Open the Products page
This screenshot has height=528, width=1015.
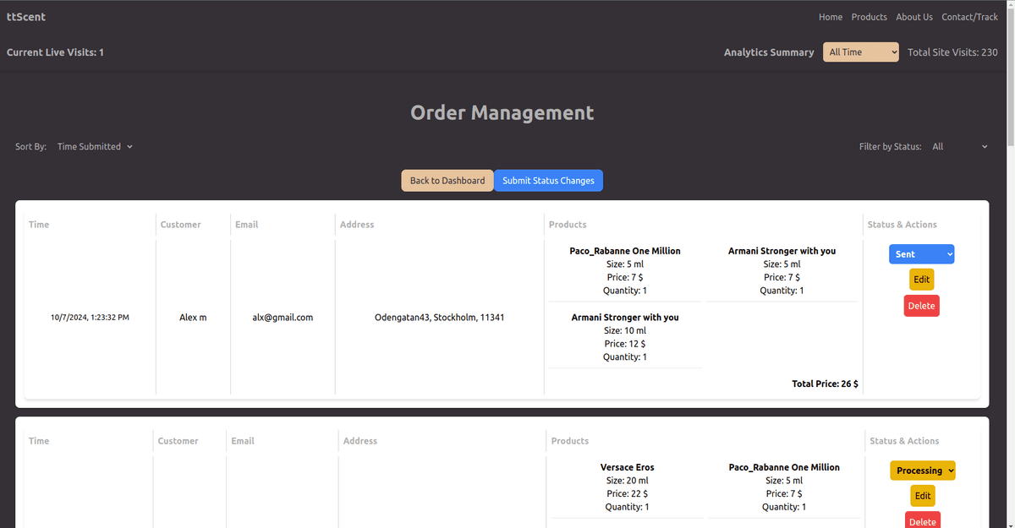pyautogui.click(x=869, y=17)
